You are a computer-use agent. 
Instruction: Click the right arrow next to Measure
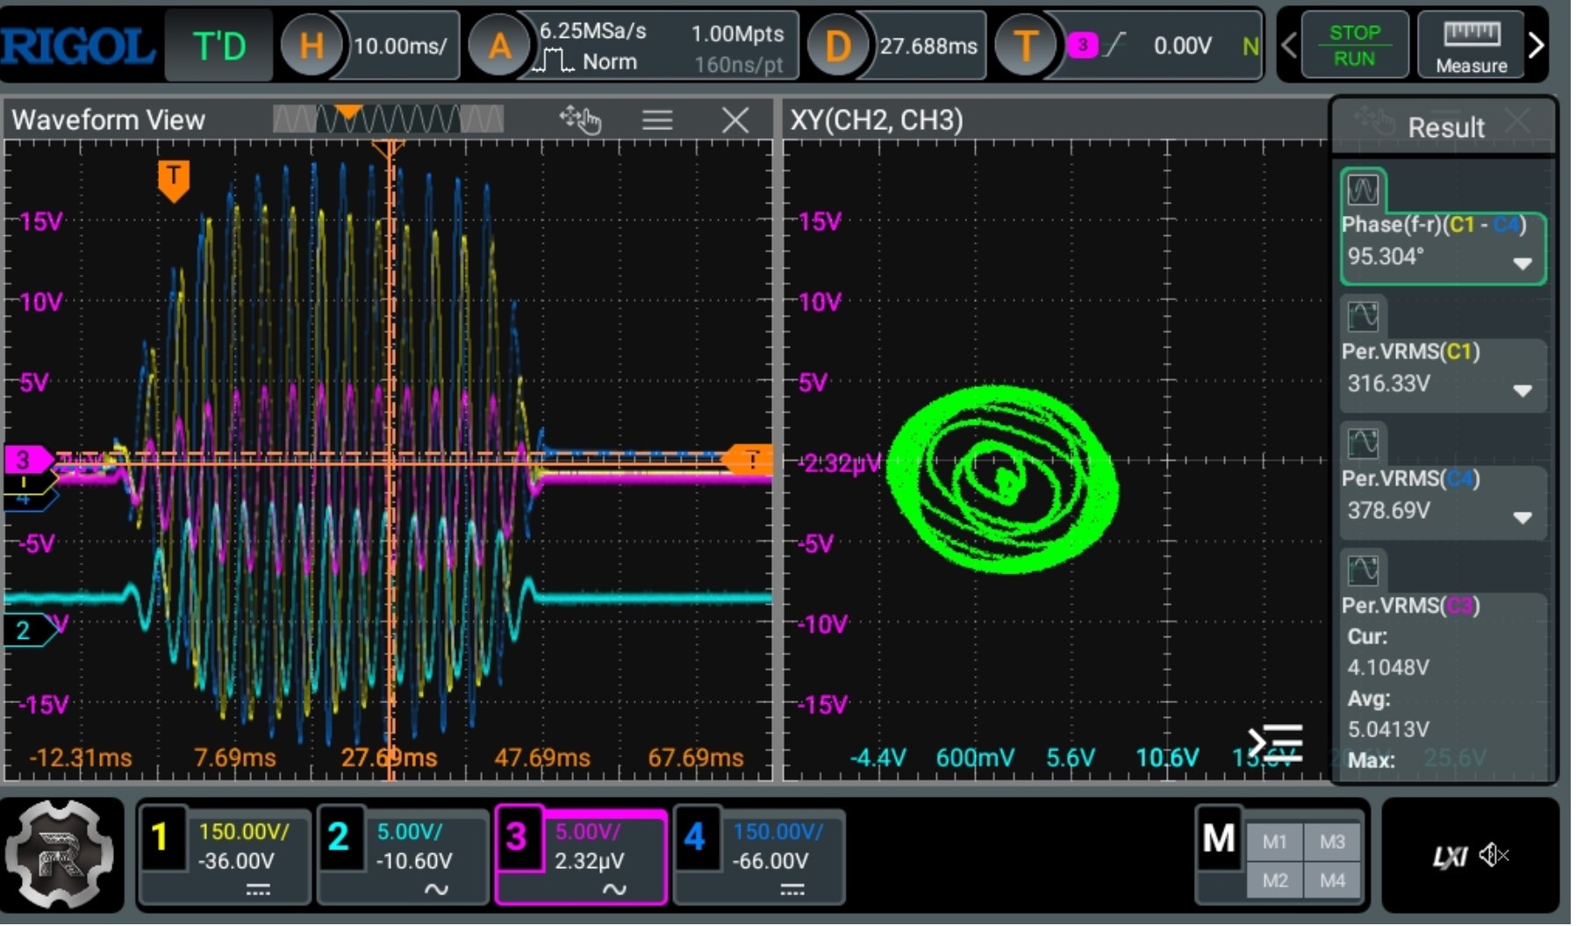coord(1536,46)
